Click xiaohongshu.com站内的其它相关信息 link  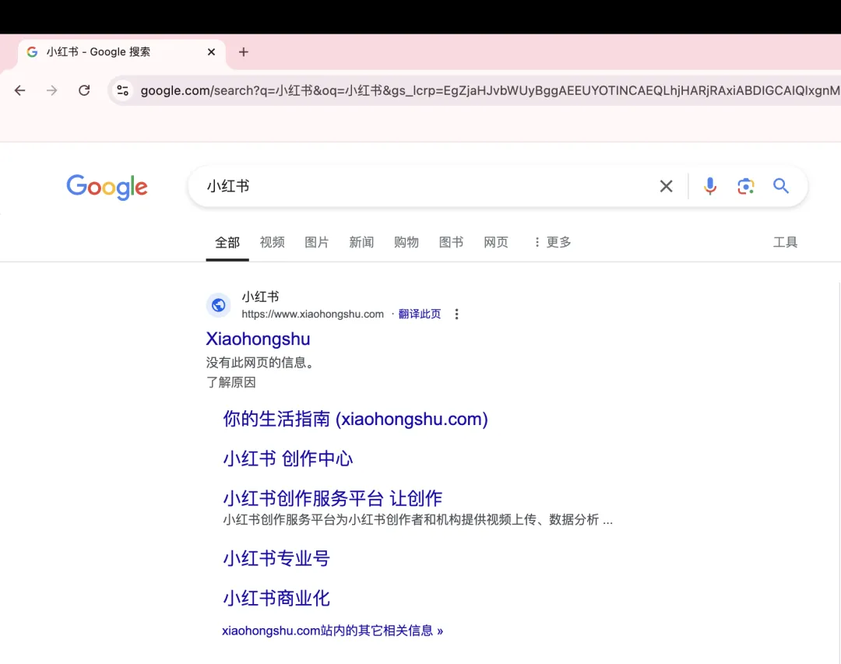[x=333, y=631]
